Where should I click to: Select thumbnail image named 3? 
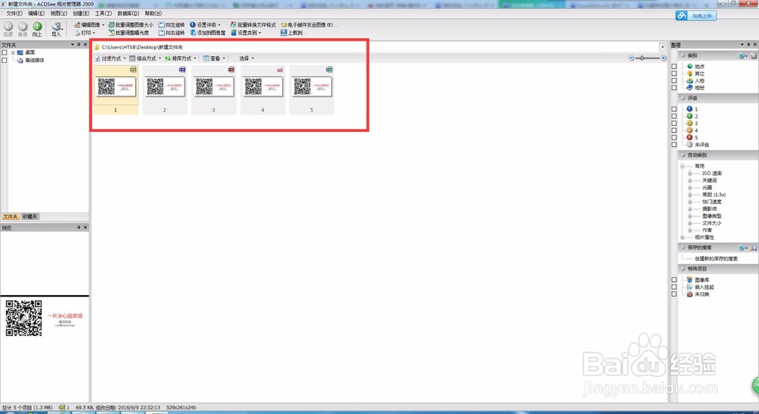[213, 90]
